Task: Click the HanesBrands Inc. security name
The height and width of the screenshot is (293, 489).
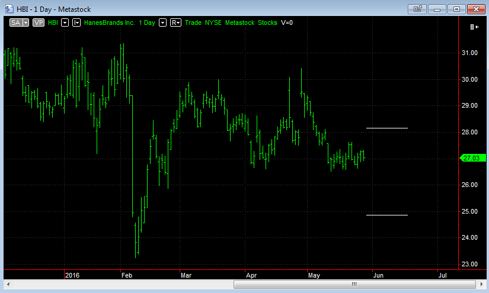Action: [110, 22]
